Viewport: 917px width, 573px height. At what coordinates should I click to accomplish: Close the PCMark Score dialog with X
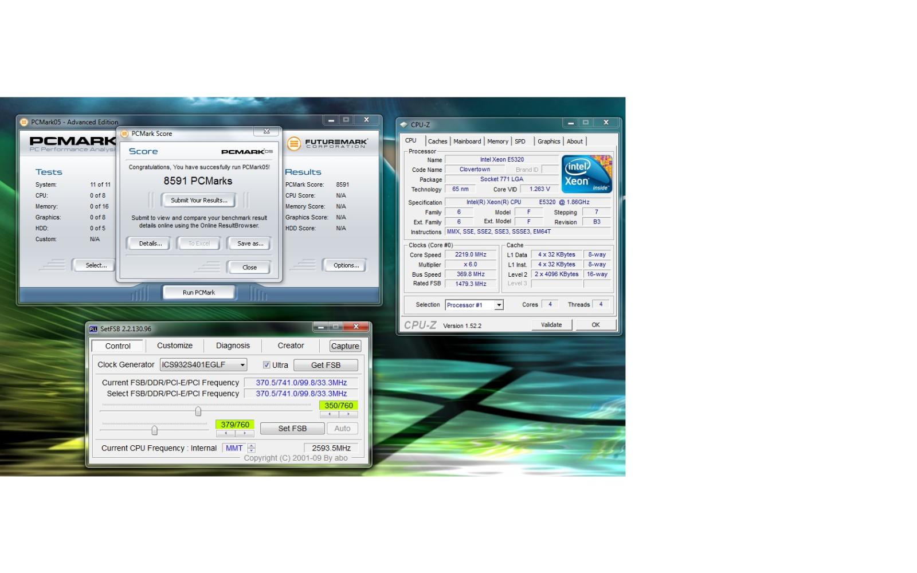coord(267,132)
